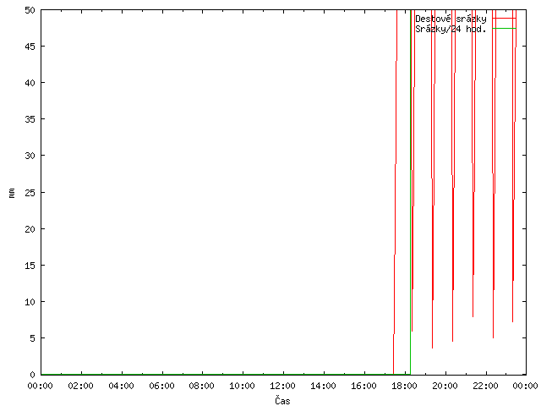Viewport: 541px width, 406px height.
Task: Click the y-axis title "mm"
Action: click(x=12, y=193)
